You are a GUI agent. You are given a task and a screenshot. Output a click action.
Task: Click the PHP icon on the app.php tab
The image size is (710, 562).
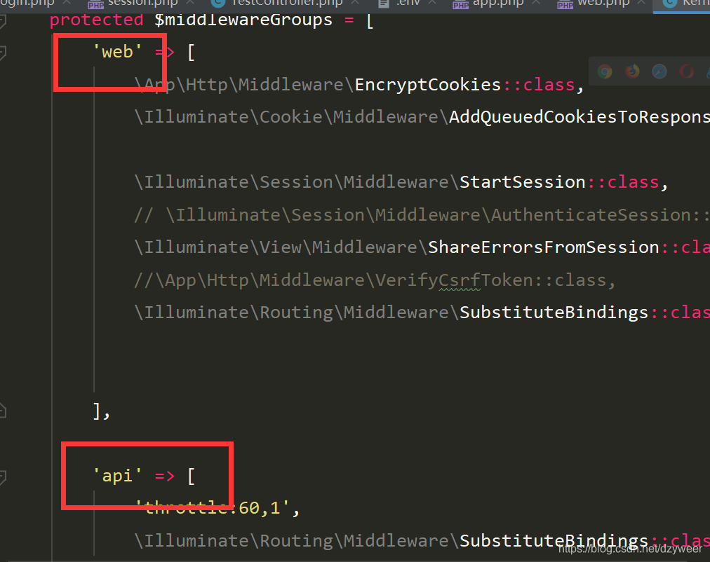461,4
